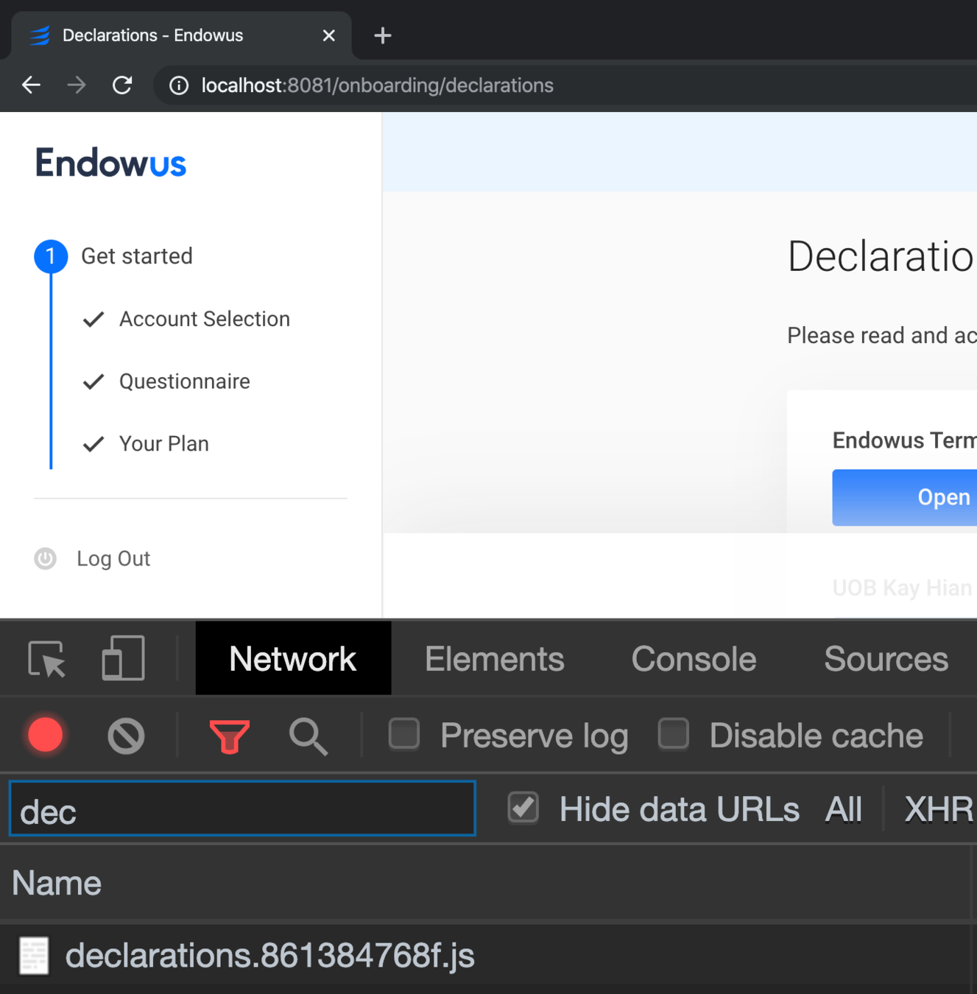Click the browser forward arrow
The image size is (977, 994).
[77, 85]
